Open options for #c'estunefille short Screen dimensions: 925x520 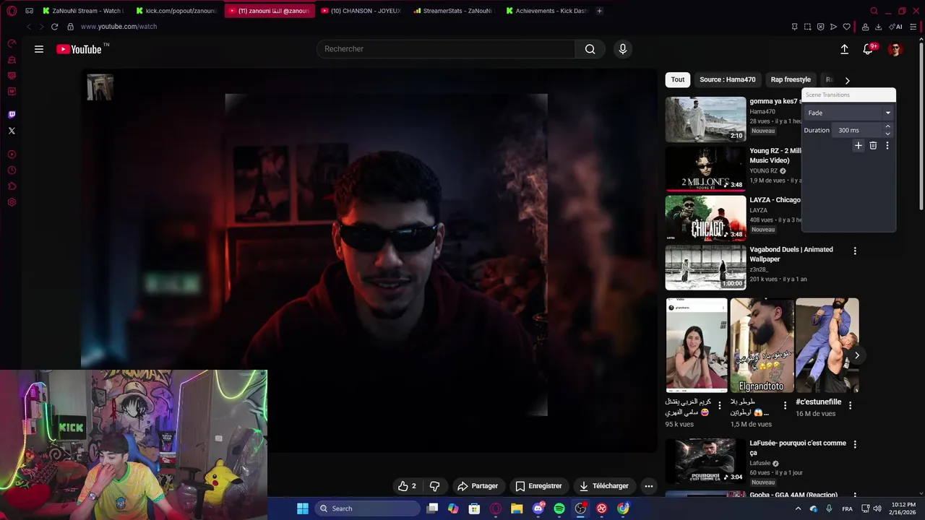(x=850, y=406)
